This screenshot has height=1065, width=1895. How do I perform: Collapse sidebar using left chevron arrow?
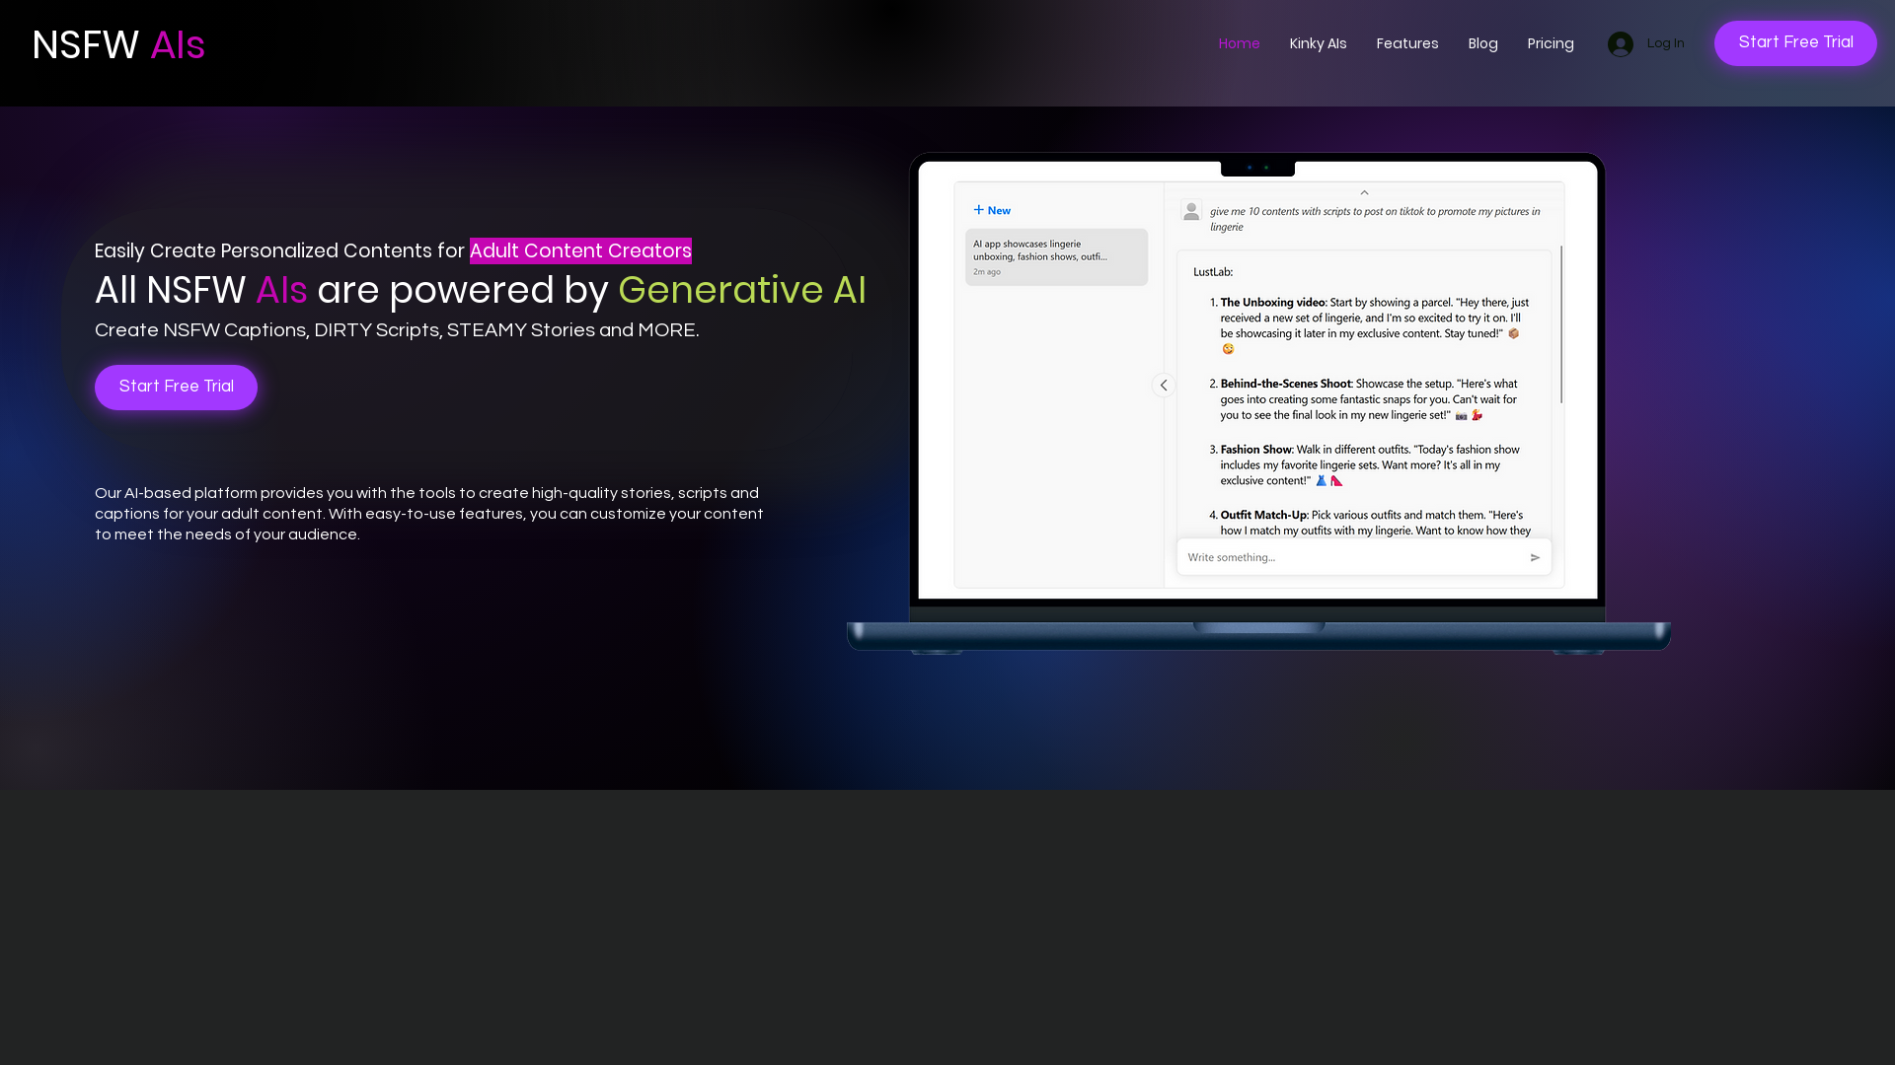coord(1164,386)
